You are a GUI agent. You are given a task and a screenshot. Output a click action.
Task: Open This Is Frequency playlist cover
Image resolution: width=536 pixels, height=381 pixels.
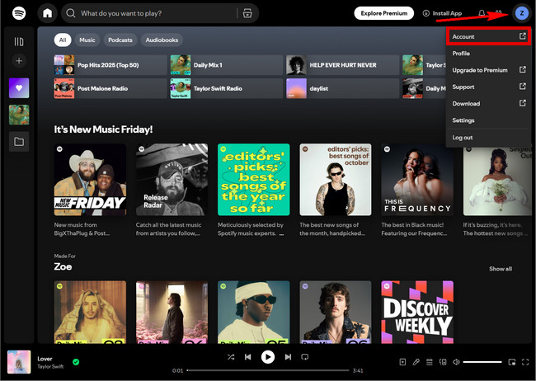(x=417, y=180)
